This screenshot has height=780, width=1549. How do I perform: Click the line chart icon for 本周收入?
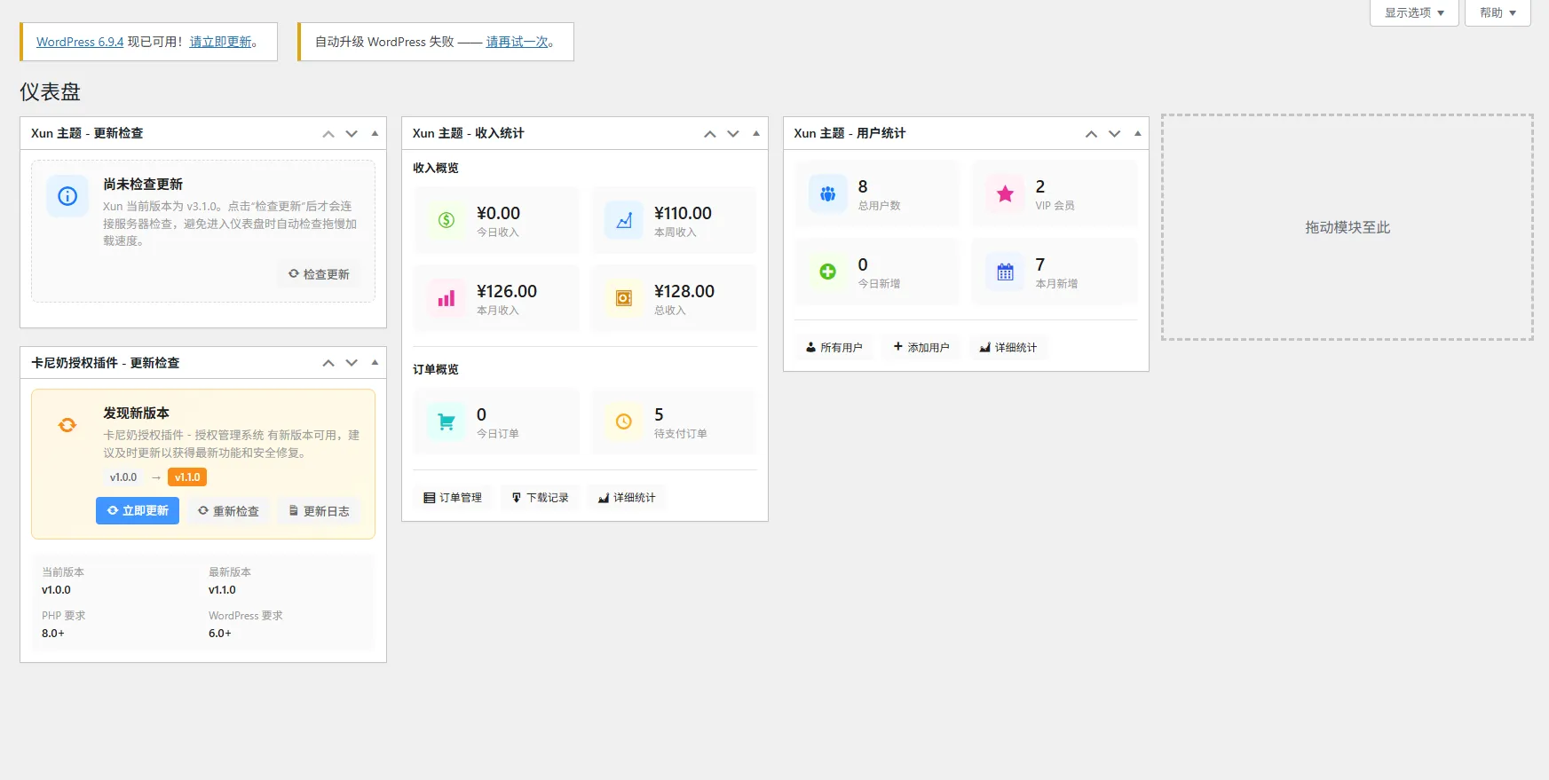[x=624, y=220]
